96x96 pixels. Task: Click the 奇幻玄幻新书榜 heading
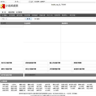6,63
